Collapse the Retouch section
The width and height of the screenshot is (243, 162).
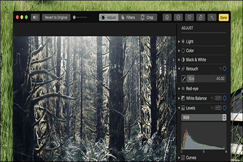179,69
